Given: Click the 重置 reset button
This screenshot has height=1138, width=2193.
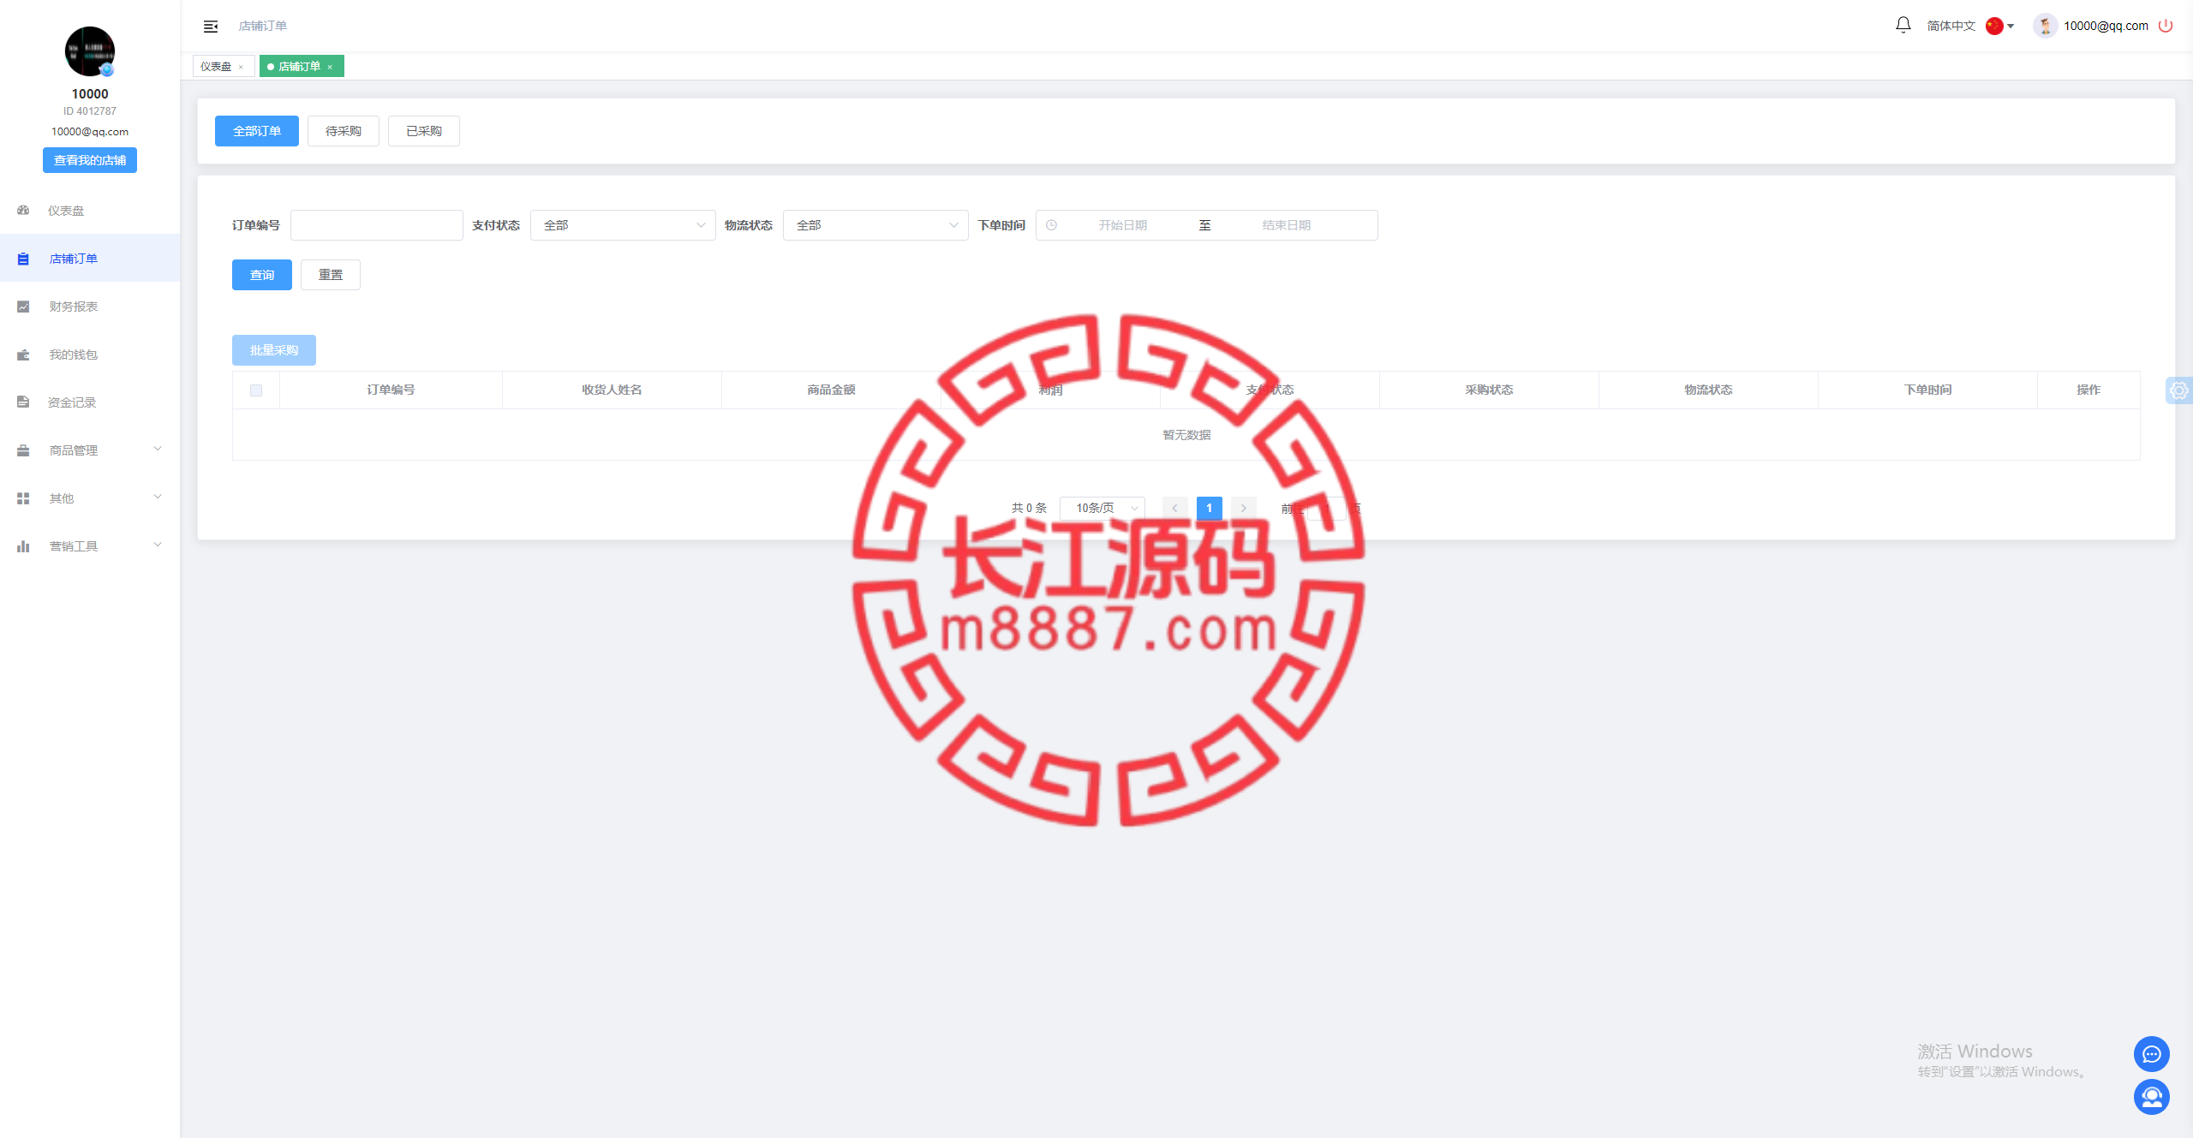Looking at the screenshot, I should pos(331,275).
